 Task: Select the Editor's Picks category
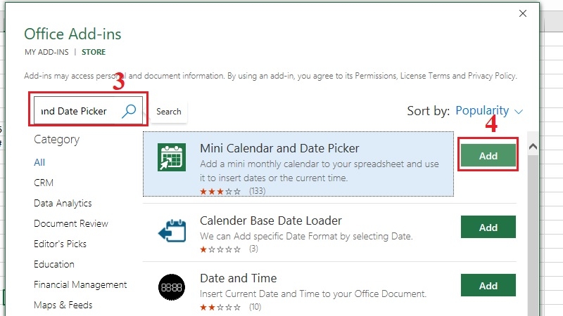[x=60, y=244]
